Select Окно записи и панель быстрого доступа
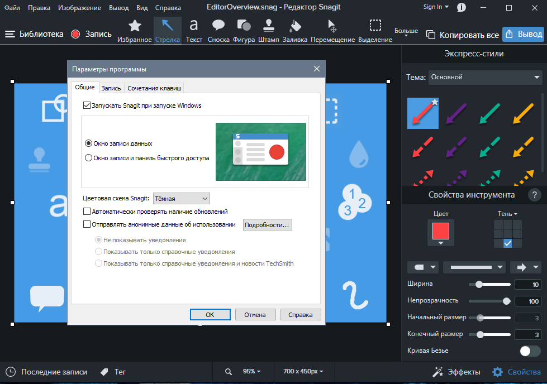Image resolution: width=547 pixels, height=384 pixels. (x=89, y=158)
